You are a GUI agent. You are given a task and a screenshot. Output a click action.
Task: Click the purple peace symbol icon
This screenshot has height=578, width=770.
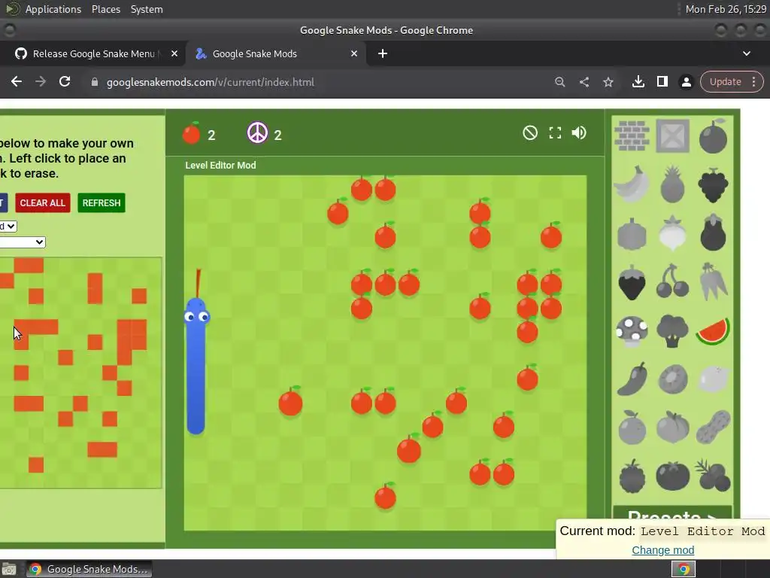click(x=257, y=132)
